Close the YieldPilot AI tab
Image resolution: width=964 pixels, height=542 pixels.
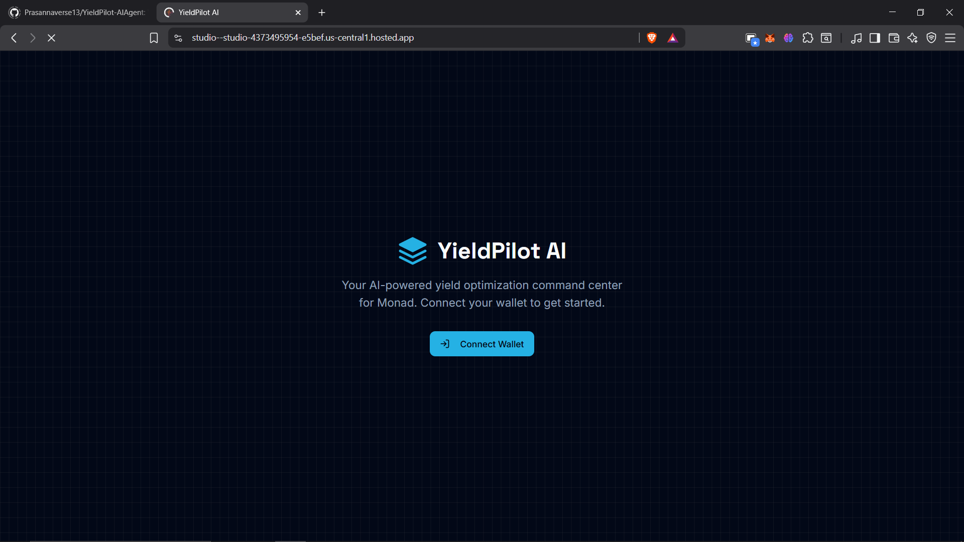click(x=298, y=13)
